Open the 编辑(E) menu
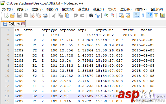The width and height of the screenshot is (166, 104). [x=22, y=9]
